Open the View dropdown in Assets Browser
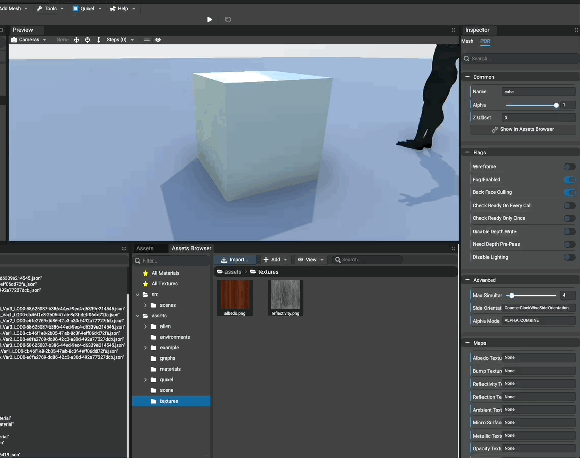The width and height of the screenshot is (580, 458). tap(310, 259)
